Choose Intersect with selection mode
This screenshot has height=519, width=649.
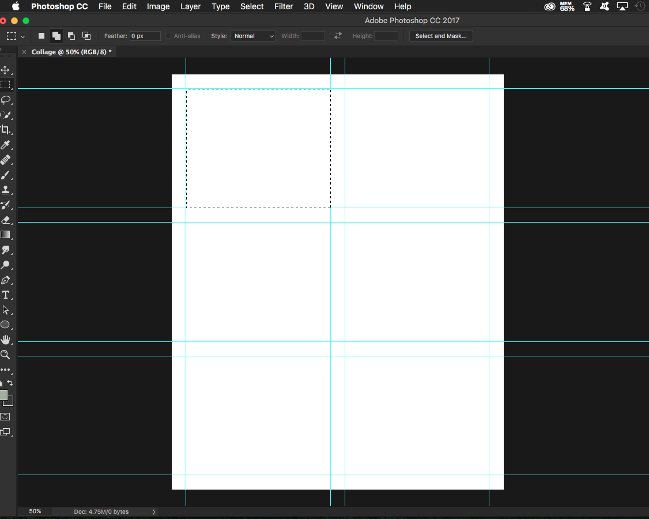coord(86,36)
